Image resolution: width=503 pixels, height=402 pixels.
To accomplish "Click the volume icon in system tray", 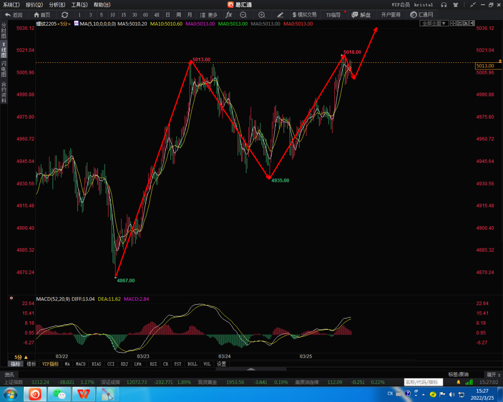I will tap(452, 394).
